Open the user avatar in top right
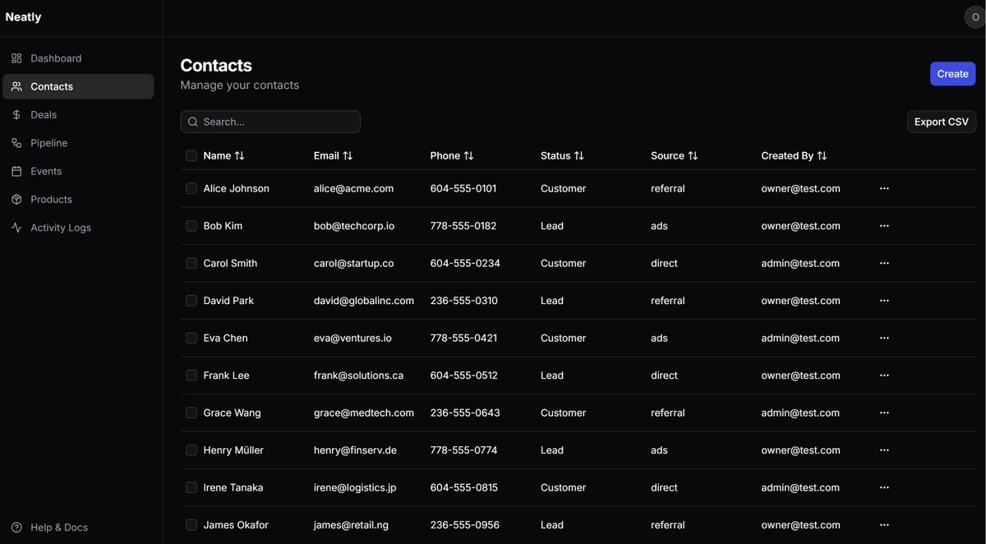Viewport: 986px width, 544px height. (974, 17)
